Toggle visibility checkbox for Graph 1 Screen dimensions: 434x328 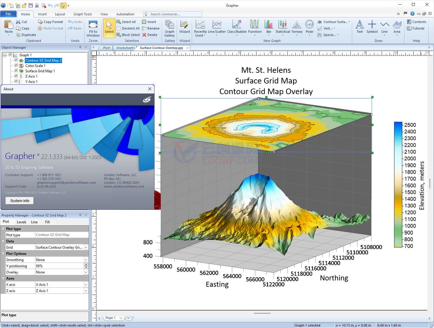(x=11, y=55)
